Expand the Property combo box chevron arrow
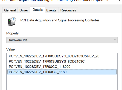 pyautogui.click(x=115, y=40)
